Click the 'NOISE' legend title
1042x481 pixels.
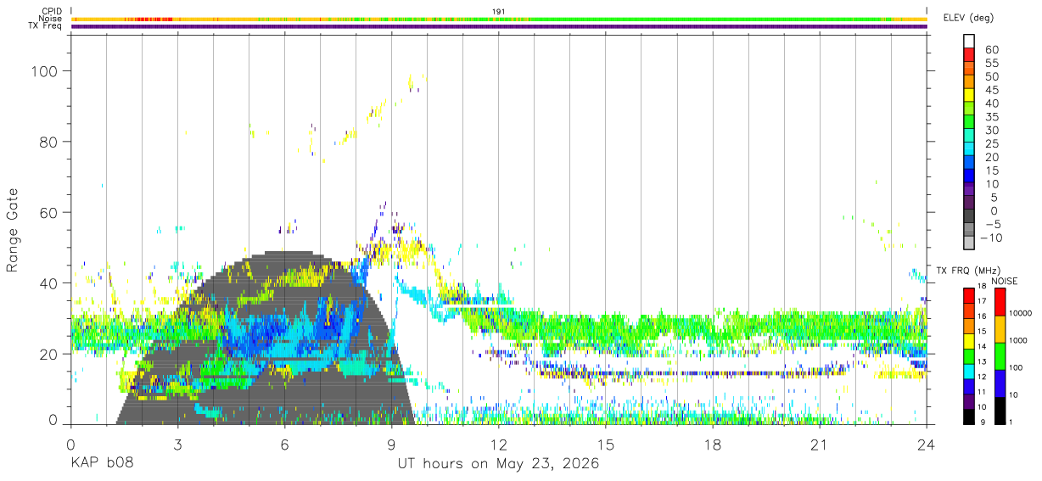pos(1004,282)
